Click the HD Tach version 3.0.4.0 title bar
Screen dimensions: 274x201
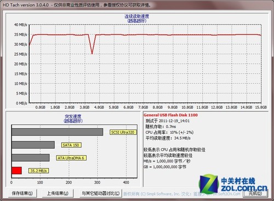pos(137,5)
